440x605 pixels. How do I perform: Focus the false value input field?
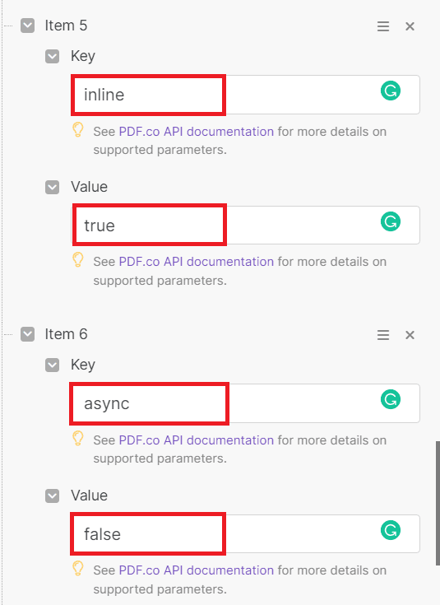point(246,533)
